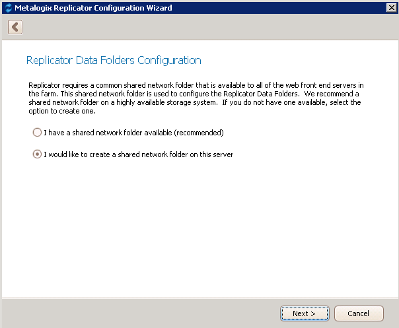Viewport: 399px width, 328px height.
Task: Close the Configuration Wizard window
Action: (390, 8)
